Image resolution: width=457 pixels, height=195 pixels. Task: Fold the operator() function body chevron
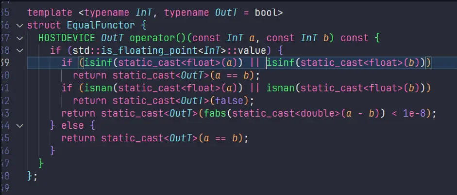tap(19, 37)
